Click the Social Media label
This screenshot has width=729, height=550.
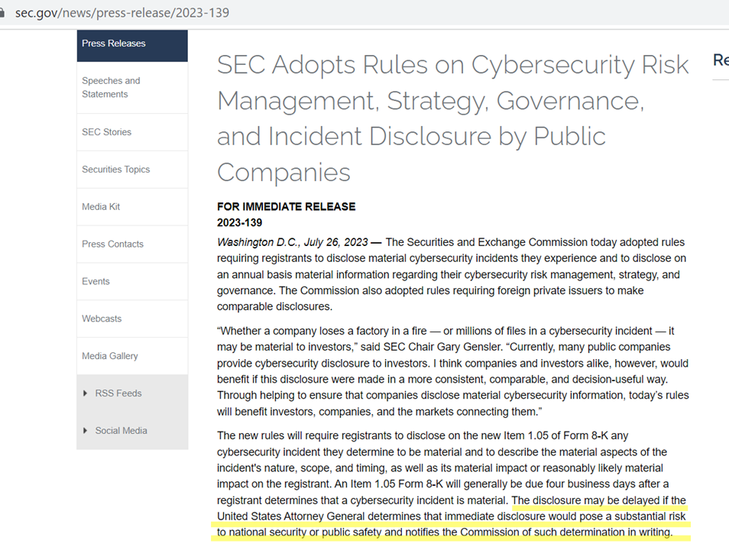[121, 431]
